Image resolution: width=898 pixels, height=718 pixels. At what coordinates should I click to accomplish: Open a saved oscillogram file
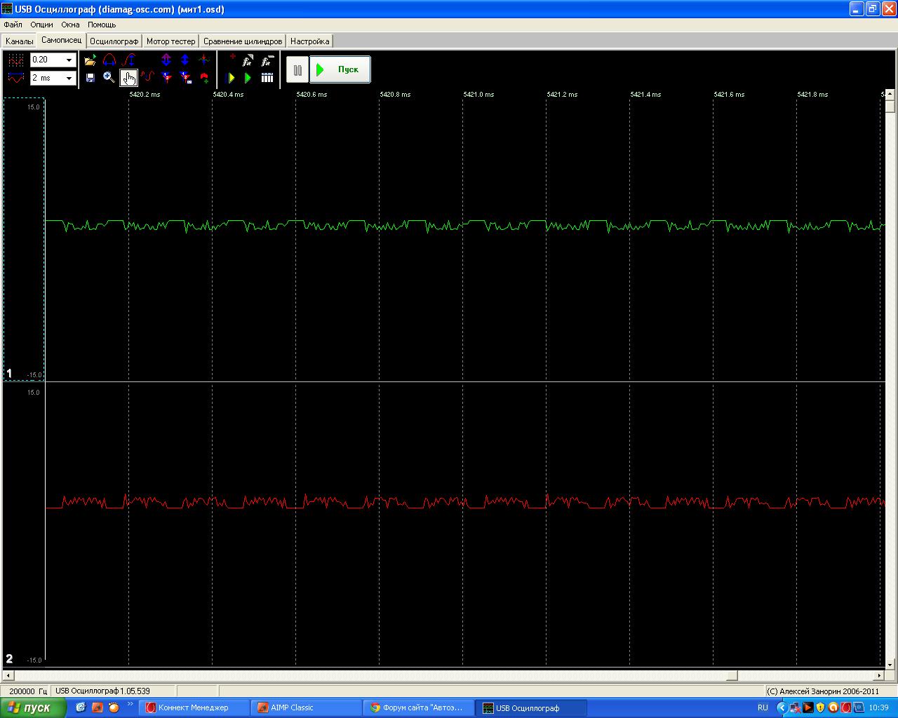point(90,60)
